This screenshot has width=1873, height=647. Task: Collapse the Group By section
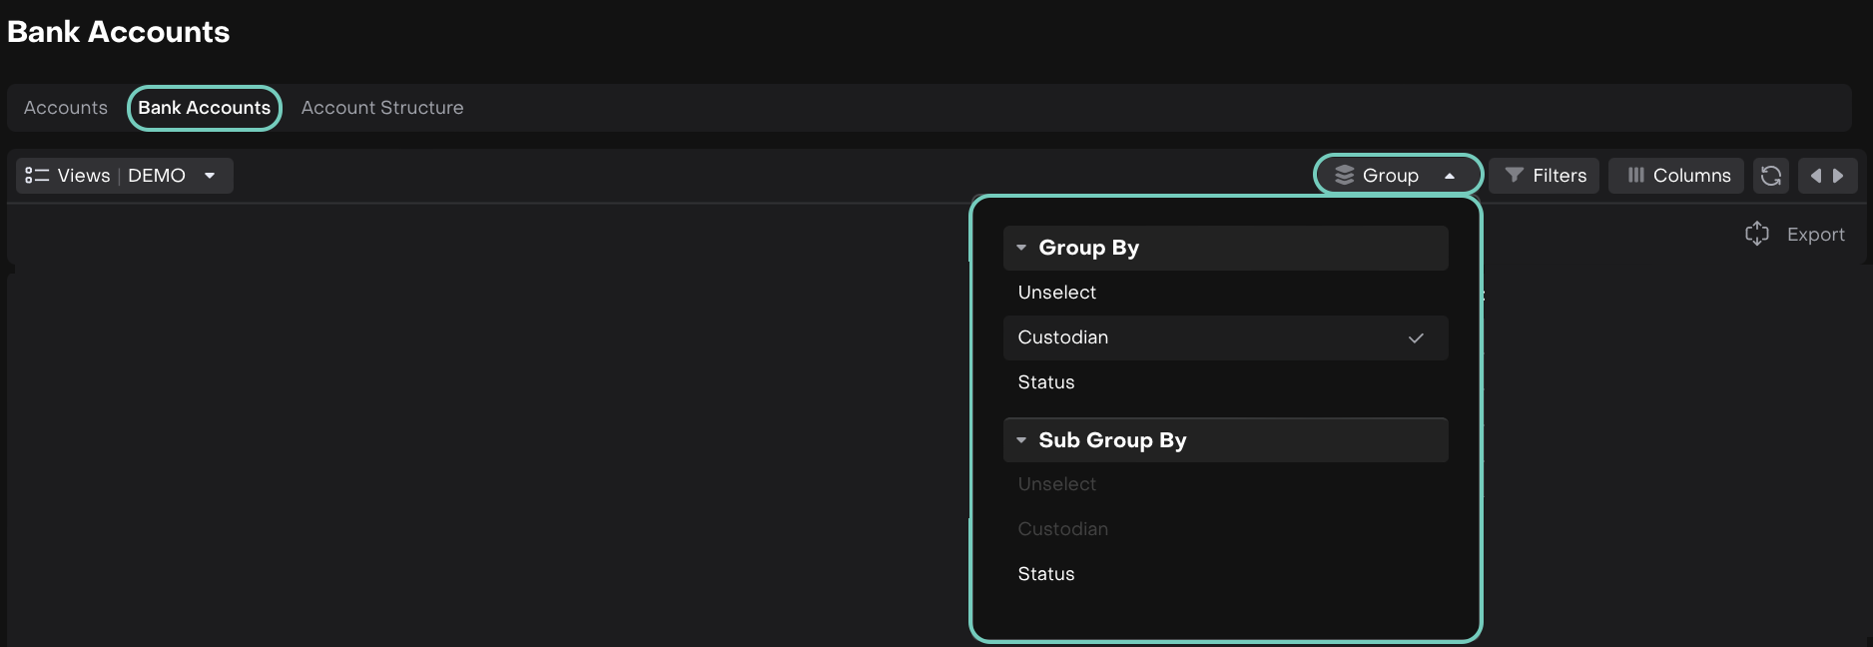point(1021,248)
